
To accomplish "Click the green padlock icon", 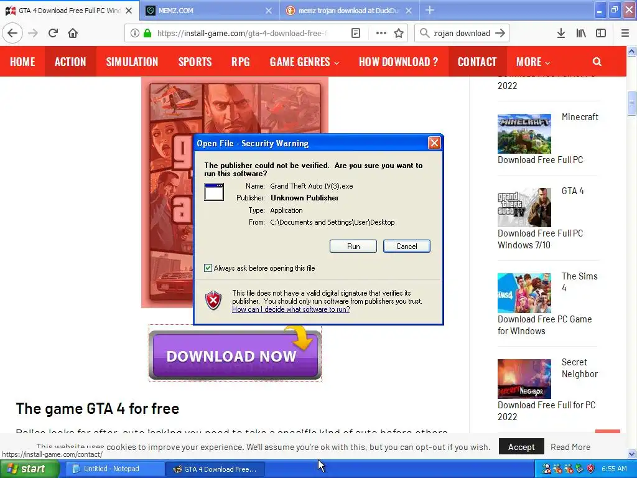I will (147, 34).
